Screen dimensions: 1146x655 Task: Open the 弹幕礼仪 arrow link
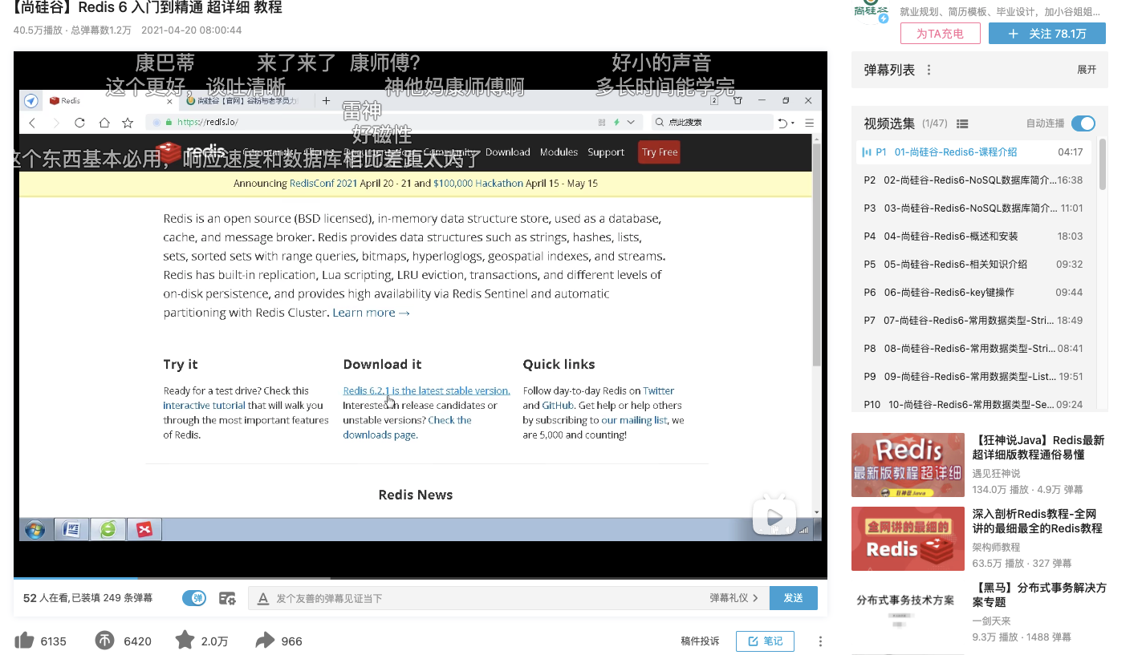734,598
